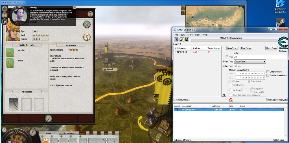This screenshot has height=143, width=289.
Task: Check Enable Speedhack
Action: [268, 75]
